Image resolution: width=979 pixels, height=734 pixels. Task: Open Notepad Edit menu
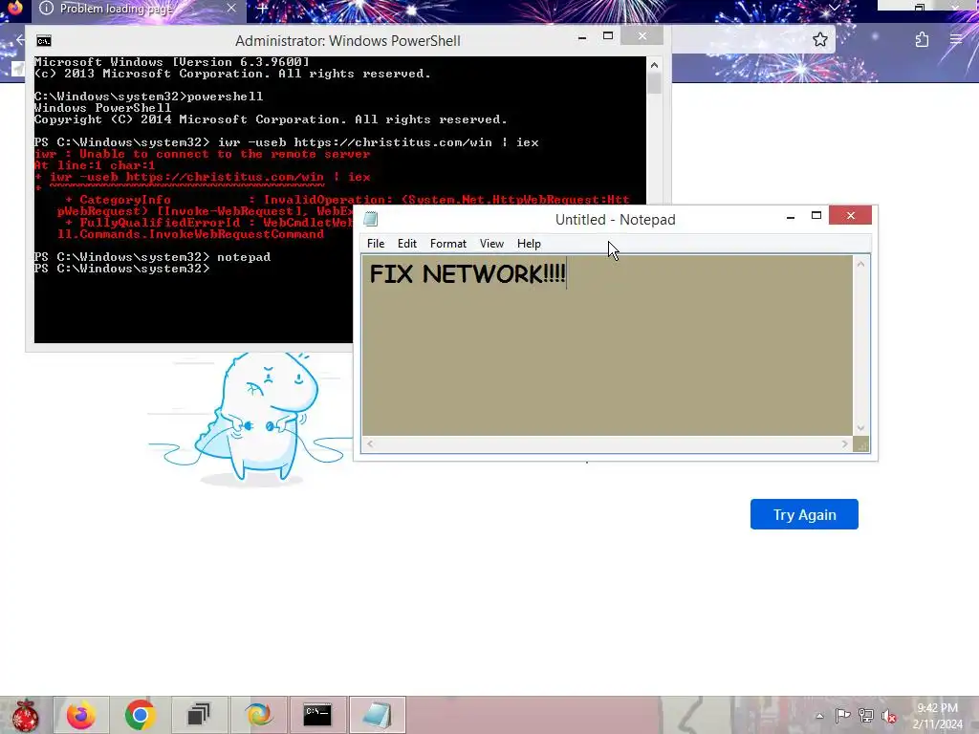(407, 244)
